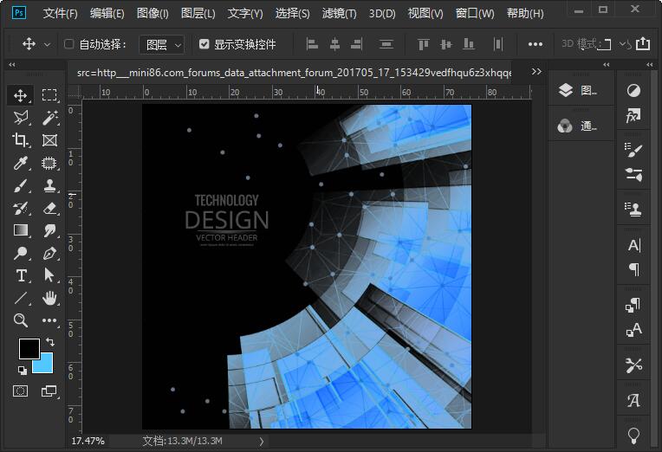Open the 窗口(W) menu
Image resolution: width=662 pixels, height=452 pixels.
tap(475, 14)
